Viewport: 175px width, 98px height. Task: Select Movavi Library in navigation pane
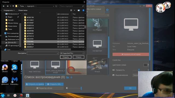pos(13,23)
